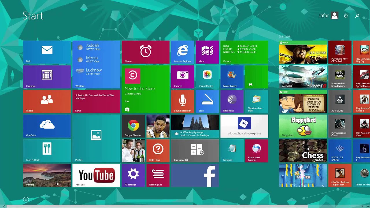Image resolution: width=370 pixels, height=208 pixels.
Task: Open the OneDrive tile
Action: (47, 126)
